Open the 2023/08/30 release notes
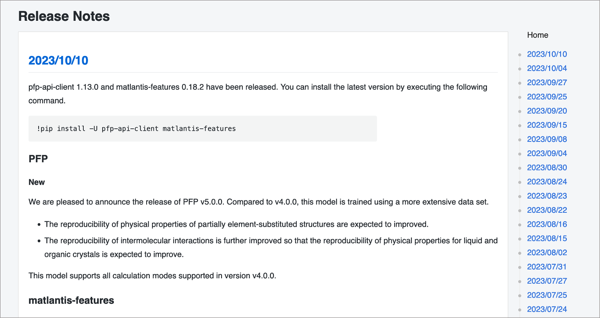 click(x=547, y=168)
